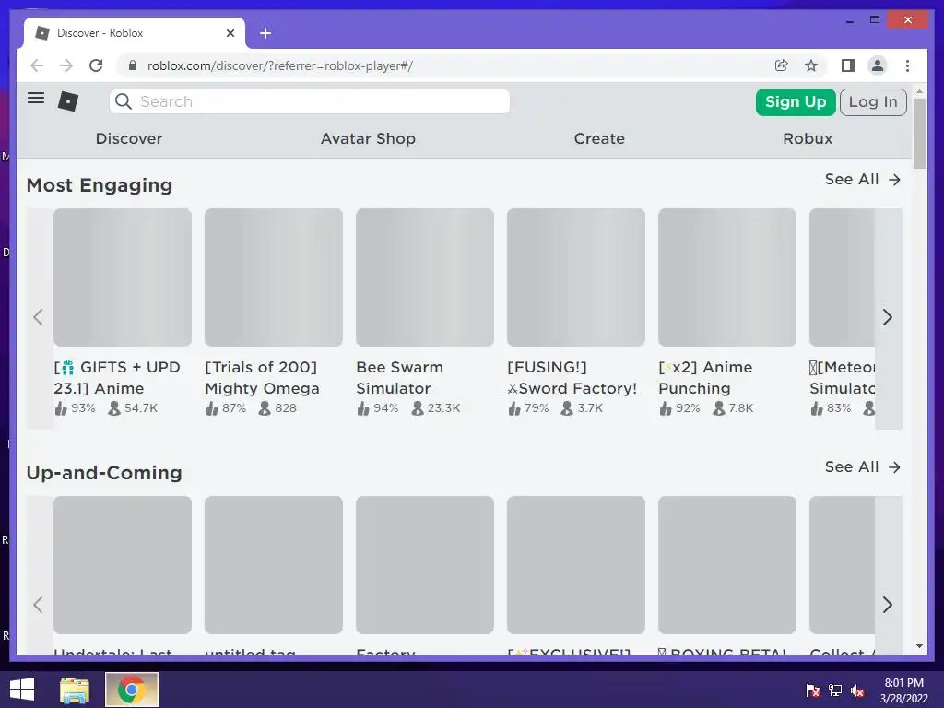Image resolution: width=944 pixels, height=708 pixels.
Task: Click the Roblox logo icon
Action: pyautogui.click(x=68, y=101)
